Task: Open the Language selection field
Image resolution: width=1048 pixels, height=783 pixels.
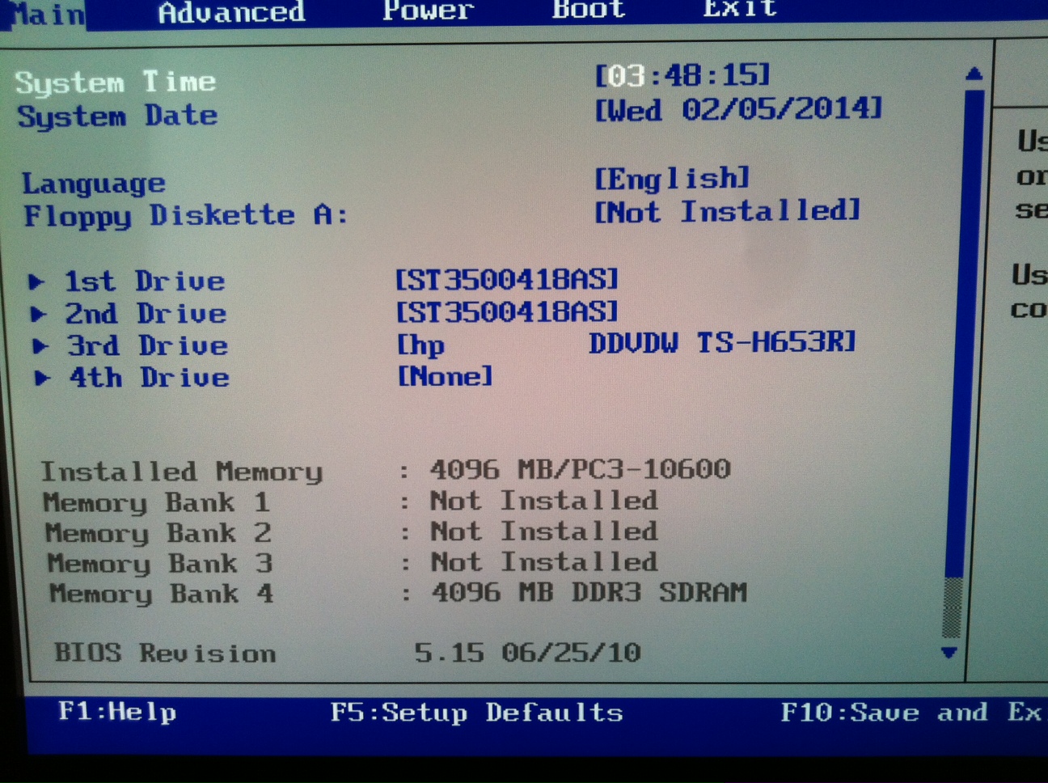Action: pyautogui.click(x=674, y=177)
